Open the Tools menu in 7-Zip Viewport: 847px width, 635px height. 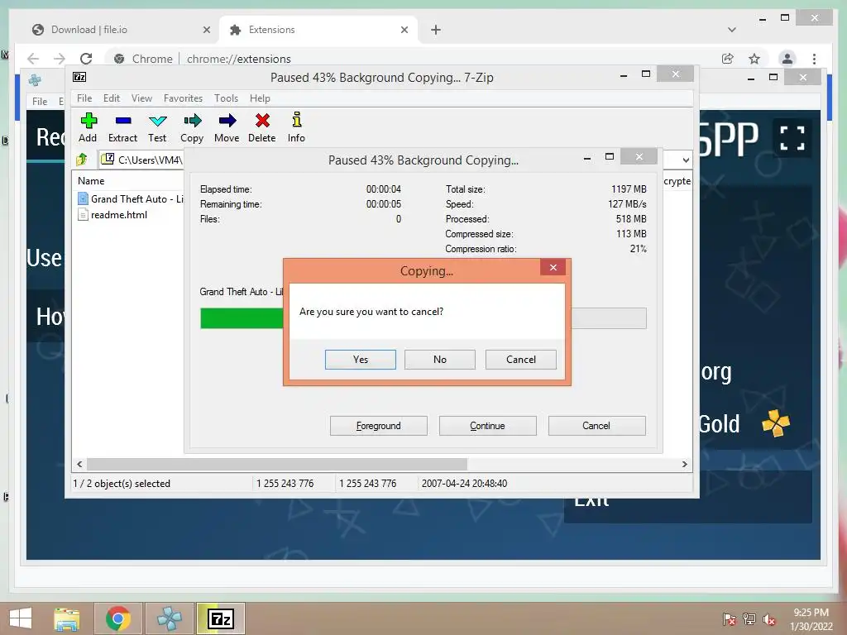coord(226,98)
